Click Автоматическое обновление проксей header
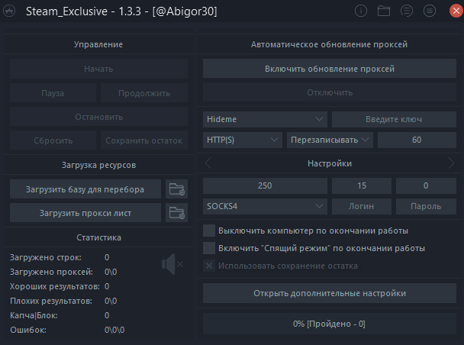 (x=330, y=44)
